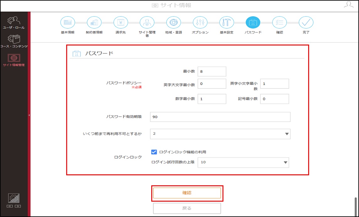This screenshot has width=359, height=217.
Task: Collapse the sidebar with the small arrow handle
Action: click(x=29, y=115)
